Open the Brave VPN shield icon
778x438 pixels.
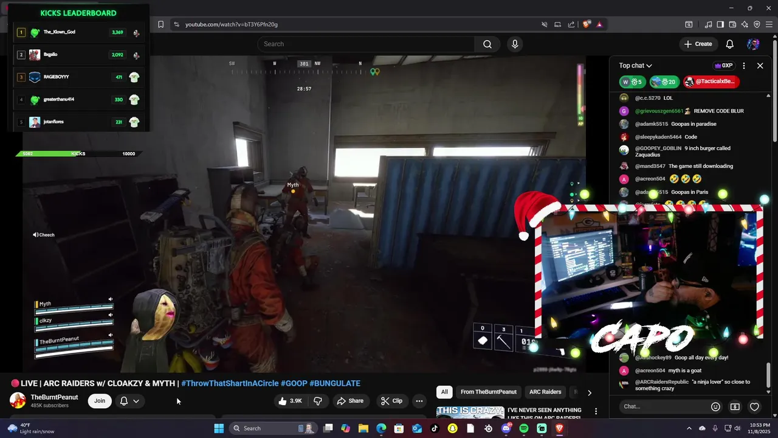click(x=757, y=24)
